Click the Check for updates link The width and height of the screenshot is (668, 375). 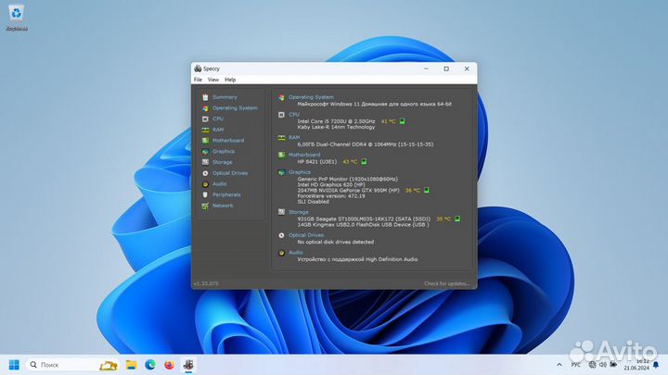(x=446, y=283)
